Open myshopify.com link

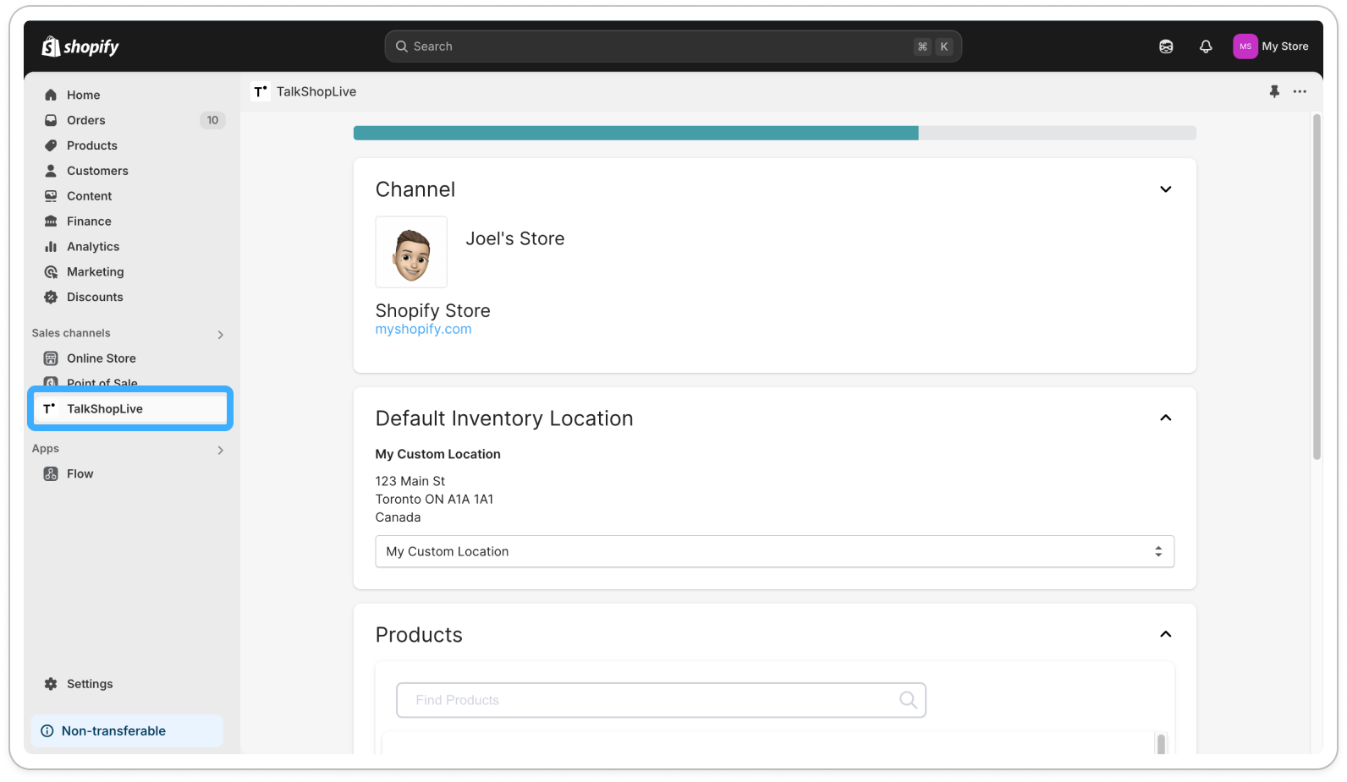tap(423, 329)
